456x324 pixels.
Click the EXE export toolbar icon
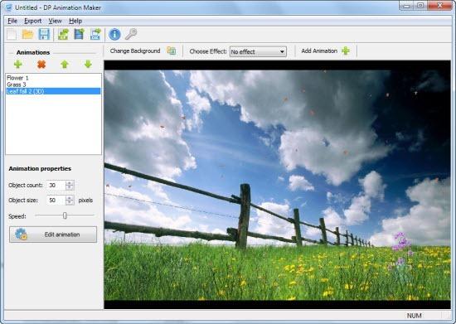click(x=95, y=34)
